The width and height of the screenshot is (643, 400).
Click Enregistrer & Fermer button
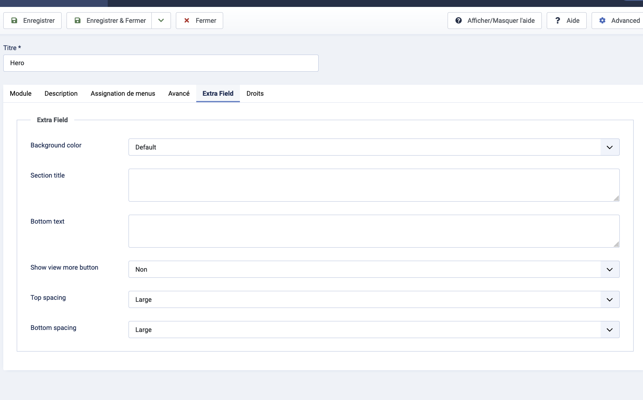109,21
